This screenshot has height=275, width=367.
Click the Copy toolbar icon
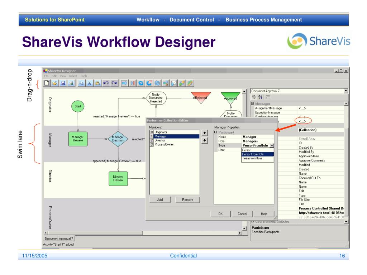[81, 83]
